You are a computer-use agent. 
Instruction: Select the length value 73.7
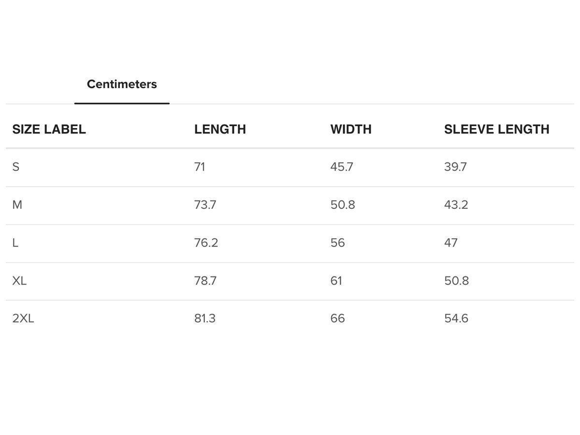205,205
